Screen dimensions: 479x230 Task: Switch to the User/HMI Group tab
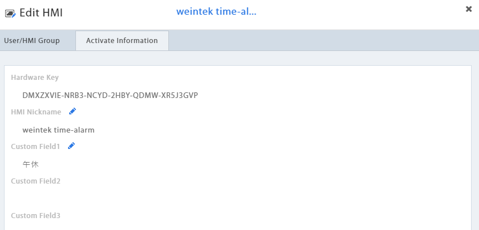click(32, 41)
